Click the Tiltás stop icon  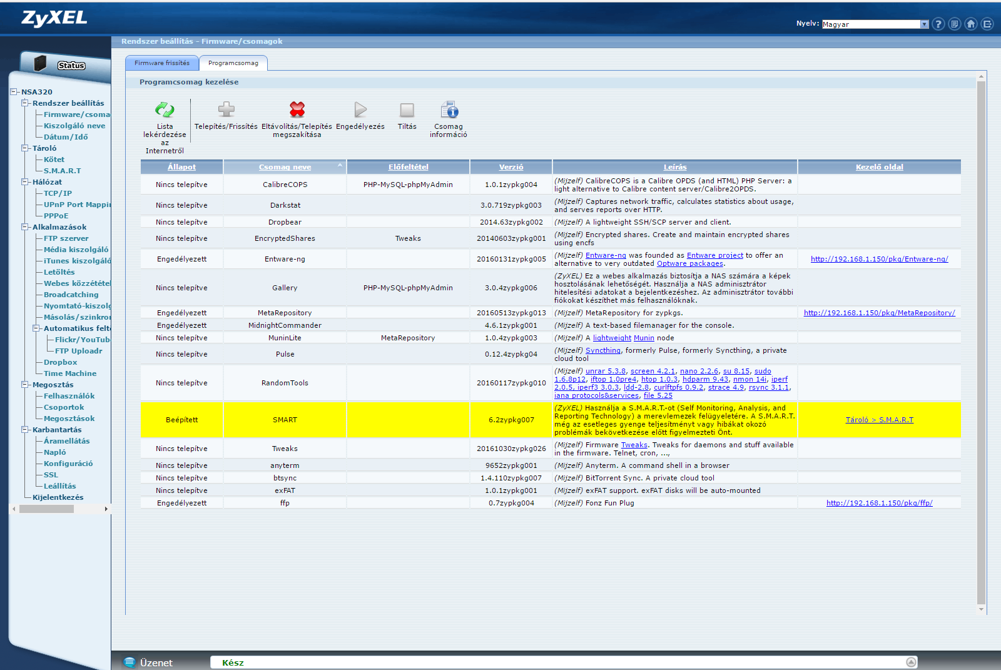[407, 110]
